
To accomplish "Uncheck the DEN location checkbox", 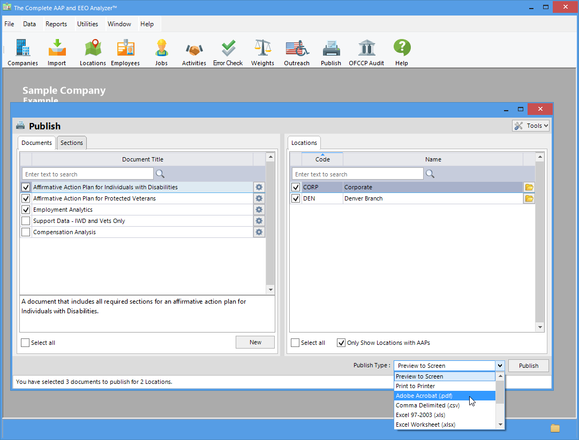I will [296, 198].
